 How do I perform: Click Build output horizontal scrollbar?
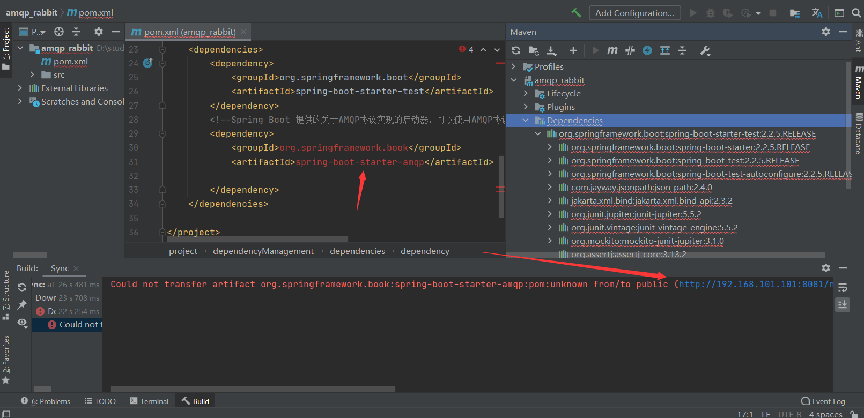pos(253,389)
